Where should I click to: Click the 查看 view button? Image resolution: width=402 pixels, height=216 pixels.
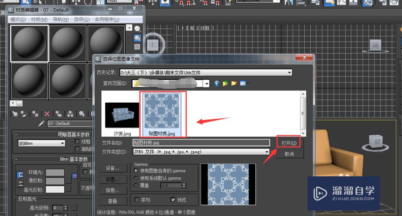(x=113, y=201)
